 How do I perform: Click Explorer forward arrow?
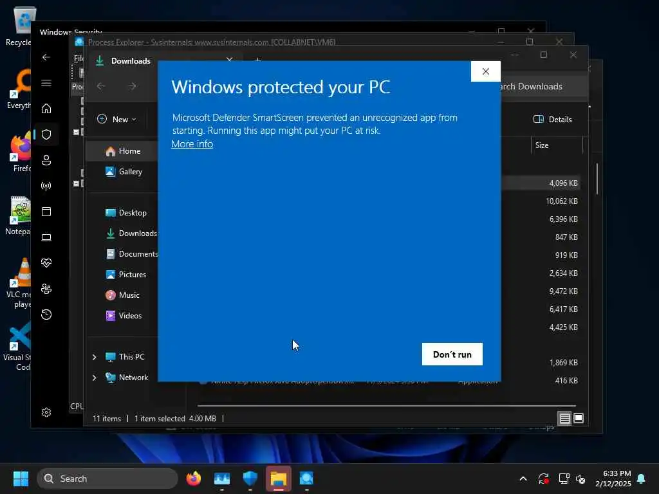pyautogui.click(x=132, y=86)
